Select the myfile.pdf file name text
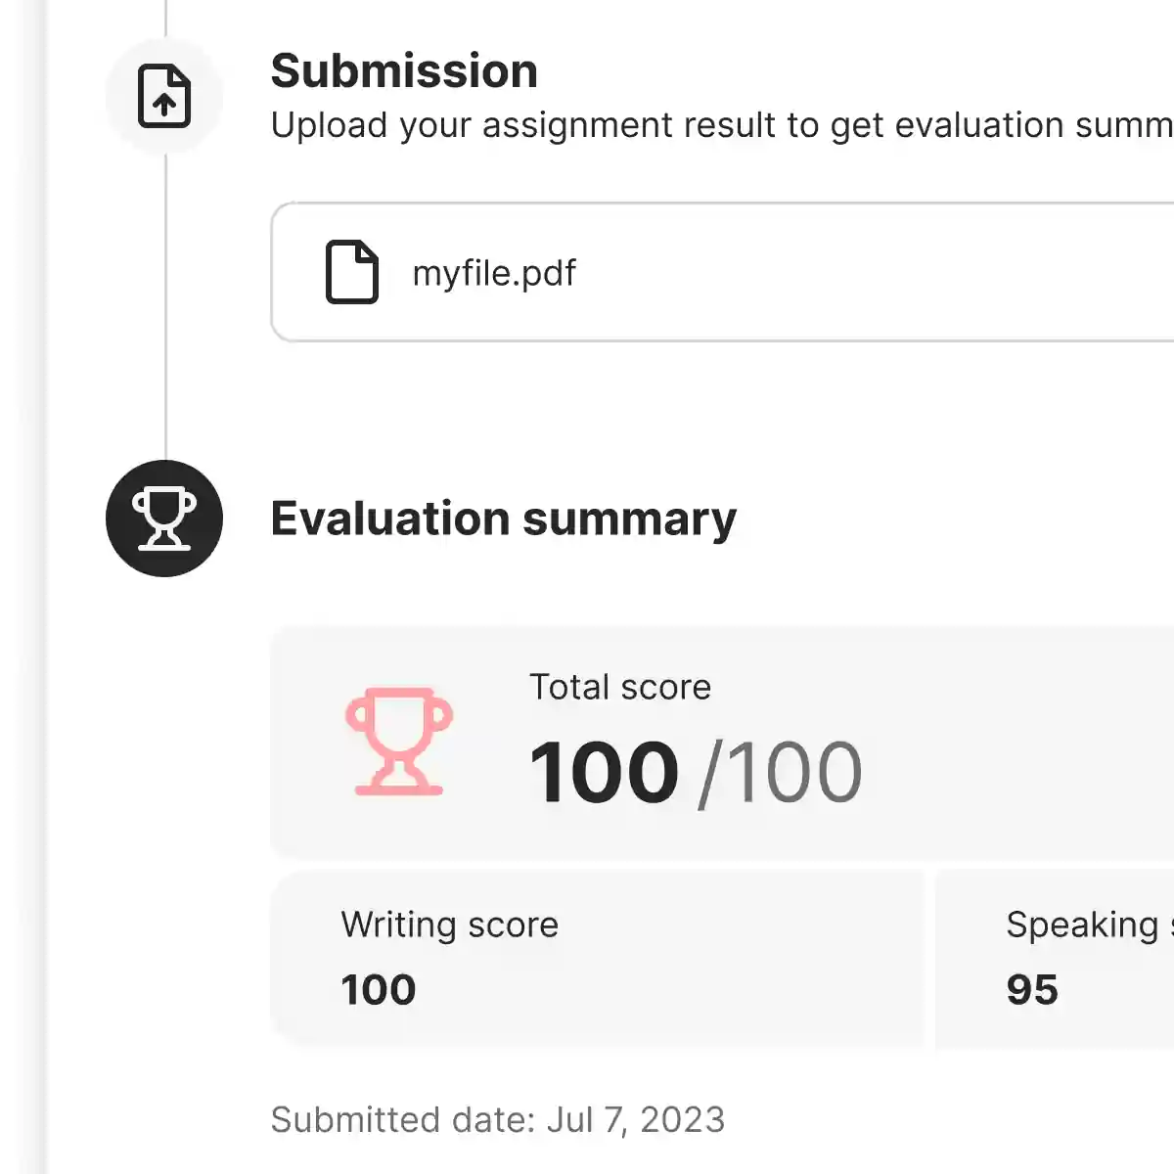The height and width of the screenshot is (1174, 1174). coord(494,273)
